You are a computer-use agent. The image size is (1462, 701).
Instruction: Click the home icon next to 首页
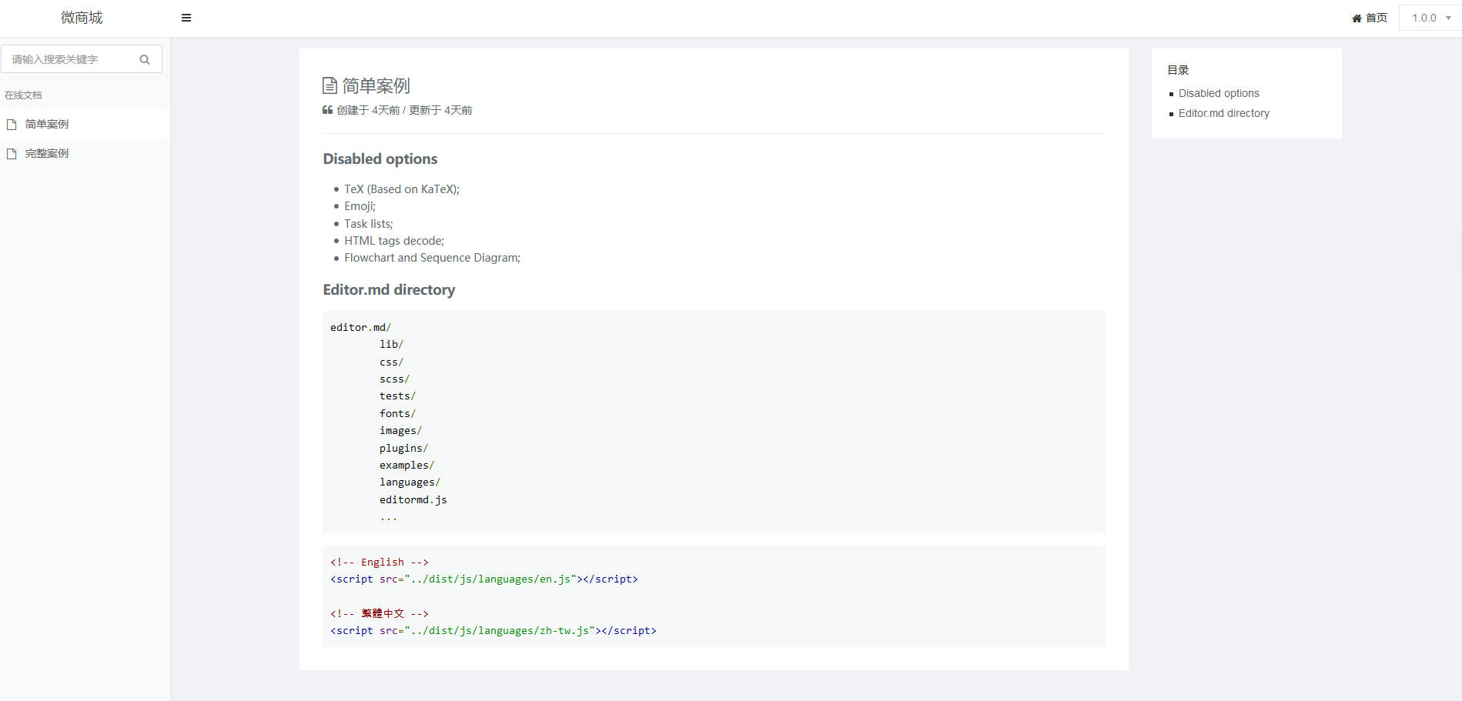point(1357,18)
